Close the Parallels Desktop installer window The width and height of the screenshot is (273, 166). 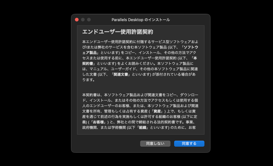(x=77, y=20)
